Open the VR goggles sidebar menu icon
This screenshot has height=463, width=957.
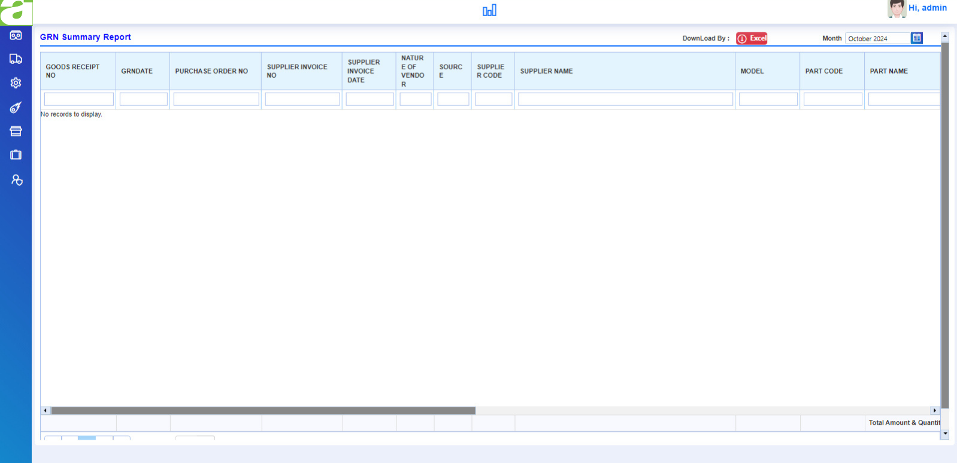pyautogui.click(x=16, y=35)
